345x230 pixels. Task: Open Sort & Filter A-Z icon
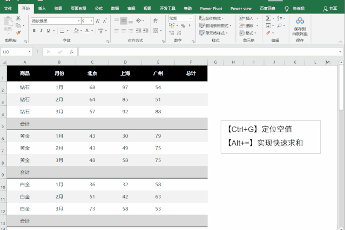tap(280, 18)
